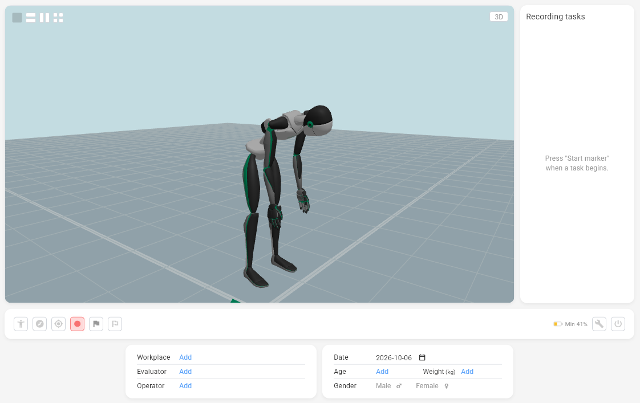Screen dimensions: 640x403
Task: Click the compass heading reset icon
Action: (39, 324)
